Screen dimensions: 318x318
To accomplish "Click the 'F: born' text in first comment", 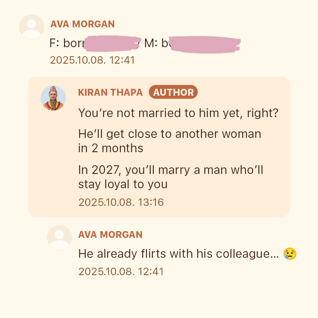I will 67,43.
